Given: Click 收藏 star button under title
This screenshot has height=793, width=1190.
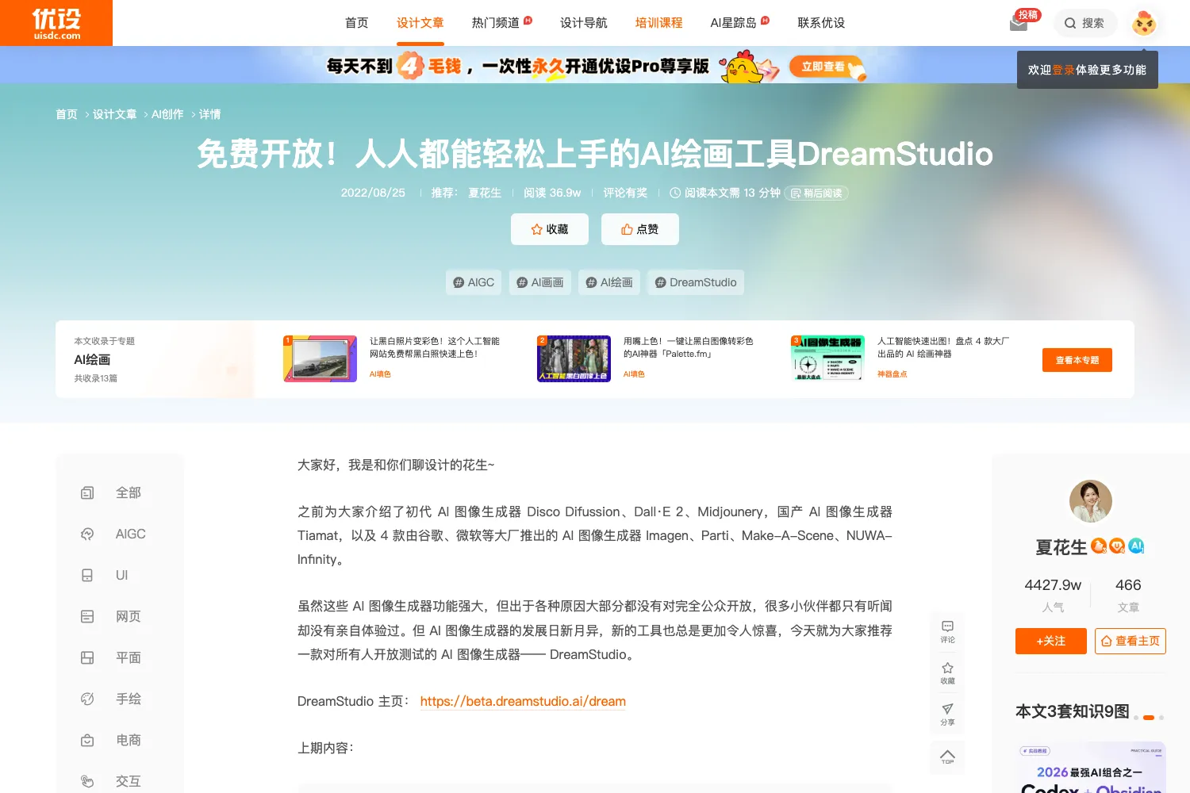Looking at the screenshot, I should tap(550, 229).
